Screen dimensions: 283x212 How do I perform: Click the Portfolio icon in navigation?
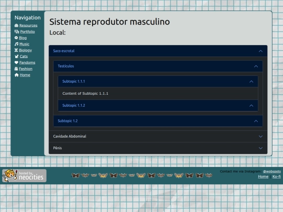click(x=17, y=31)
